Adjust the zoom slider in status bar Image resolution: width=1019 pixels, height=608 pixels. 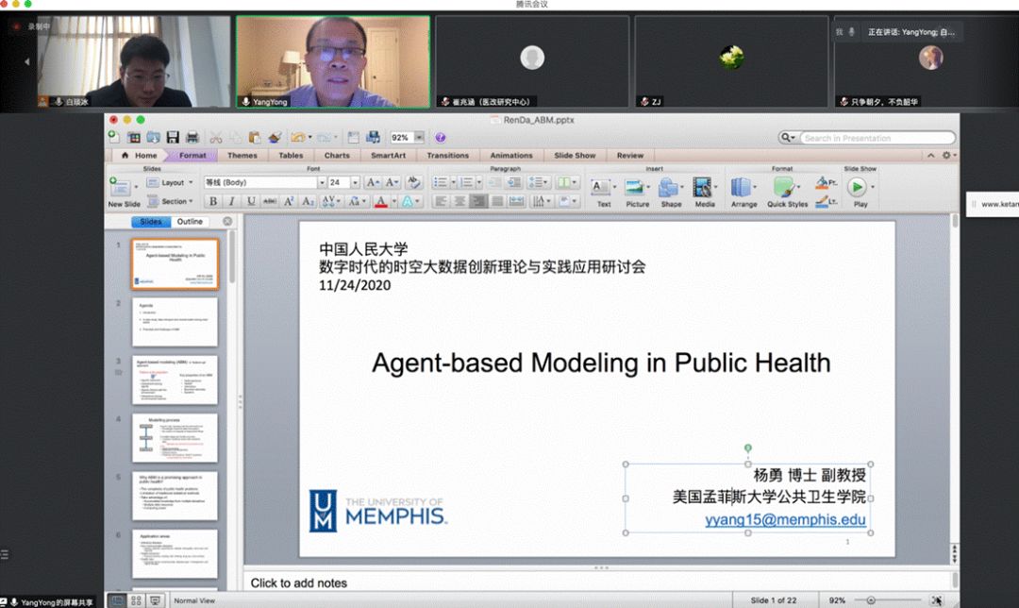pyautogui.click(x=871, y=600)
